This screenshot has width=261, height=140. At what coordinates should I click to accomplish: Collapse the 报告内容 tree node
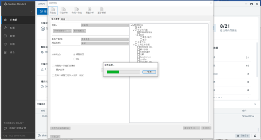click(132, 25)
